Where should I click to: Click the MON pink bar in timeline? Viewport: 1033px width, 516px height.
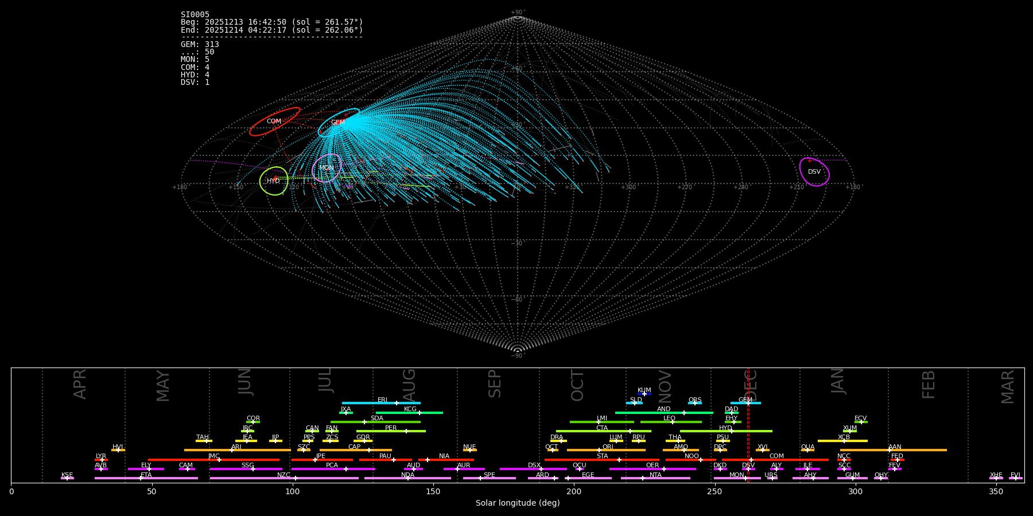[x=737, y=478]
